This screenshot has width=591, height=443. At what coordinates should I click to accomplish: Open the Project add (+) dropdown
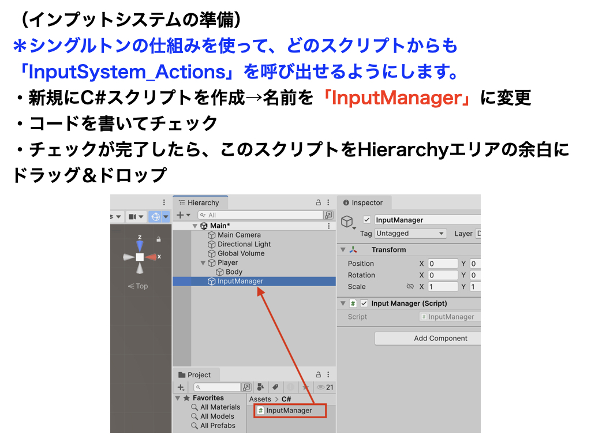181,387
